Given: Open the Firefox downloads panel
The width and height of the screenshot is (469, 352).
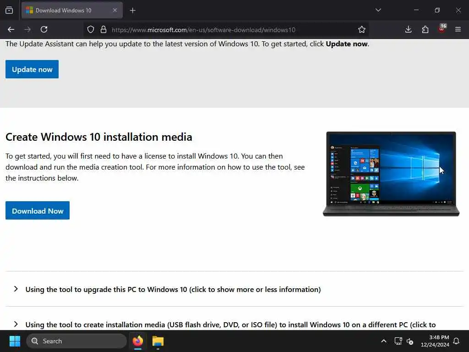Looking at the screenshot, I should 408,29.
